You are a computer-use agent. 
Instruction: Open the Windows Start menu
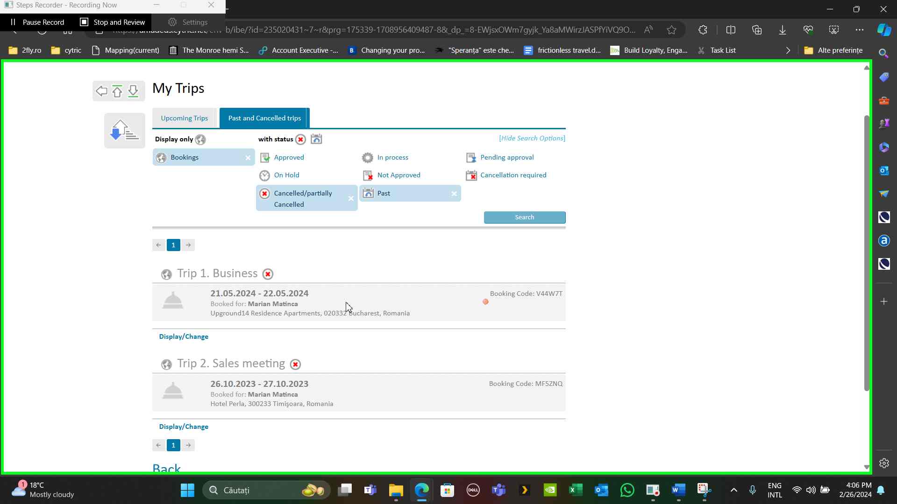pos(187,490)
